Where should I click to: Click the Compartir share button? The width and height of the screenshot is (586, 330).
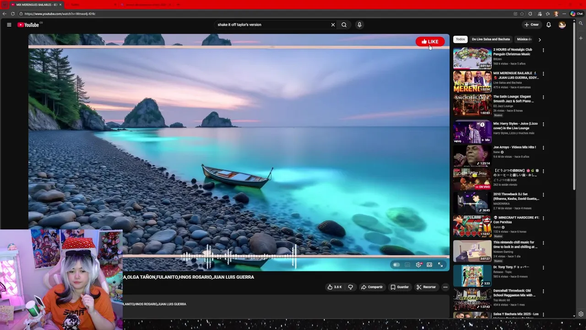coord(372,287)
